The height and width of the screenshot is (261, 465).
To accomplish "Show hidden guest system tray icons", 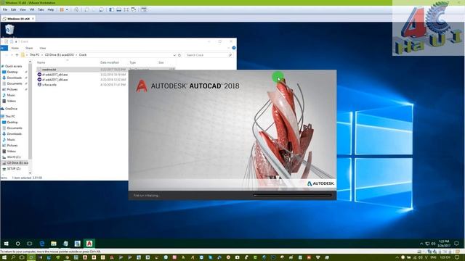I will pos(421,244).
